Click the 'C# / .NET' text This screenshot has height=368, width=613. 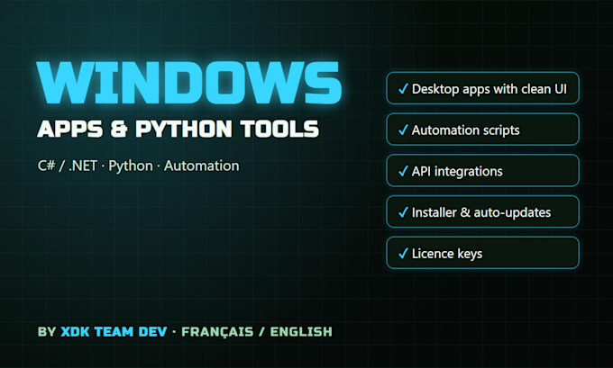[68, 166]
